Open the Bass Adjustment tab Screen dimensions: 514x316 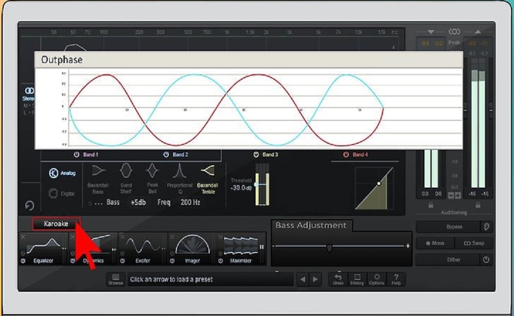pos(311,226)
